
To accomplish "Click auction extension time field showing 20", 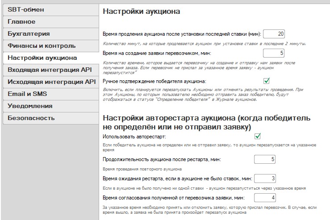I will [x=274, y=34].
